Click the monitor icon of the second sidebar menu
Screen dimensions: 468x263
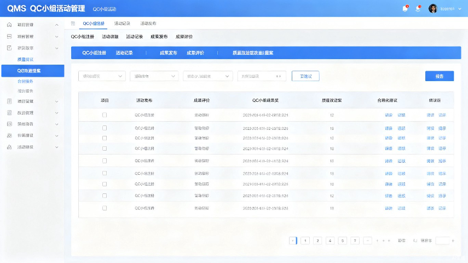tap(9, 37)
